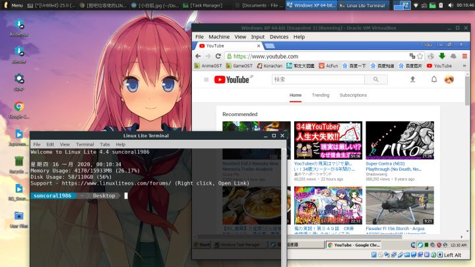Switch to Task Manager panel window button
475x267 pixels.
click(x=203, y=5)
